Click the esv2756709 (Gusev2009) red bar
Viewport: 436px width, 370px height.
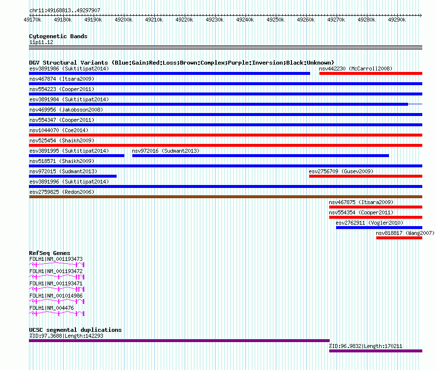point(365,176)
